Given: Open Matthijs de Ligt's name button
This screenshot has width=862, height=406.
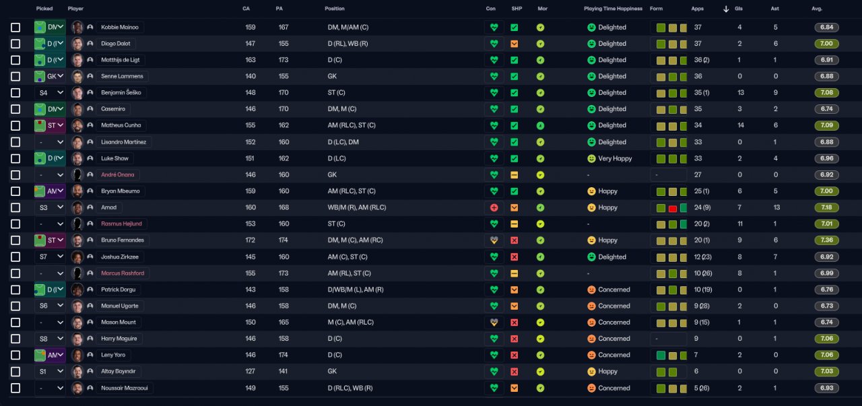Looking at the screenshot, I should pos(120,60).
